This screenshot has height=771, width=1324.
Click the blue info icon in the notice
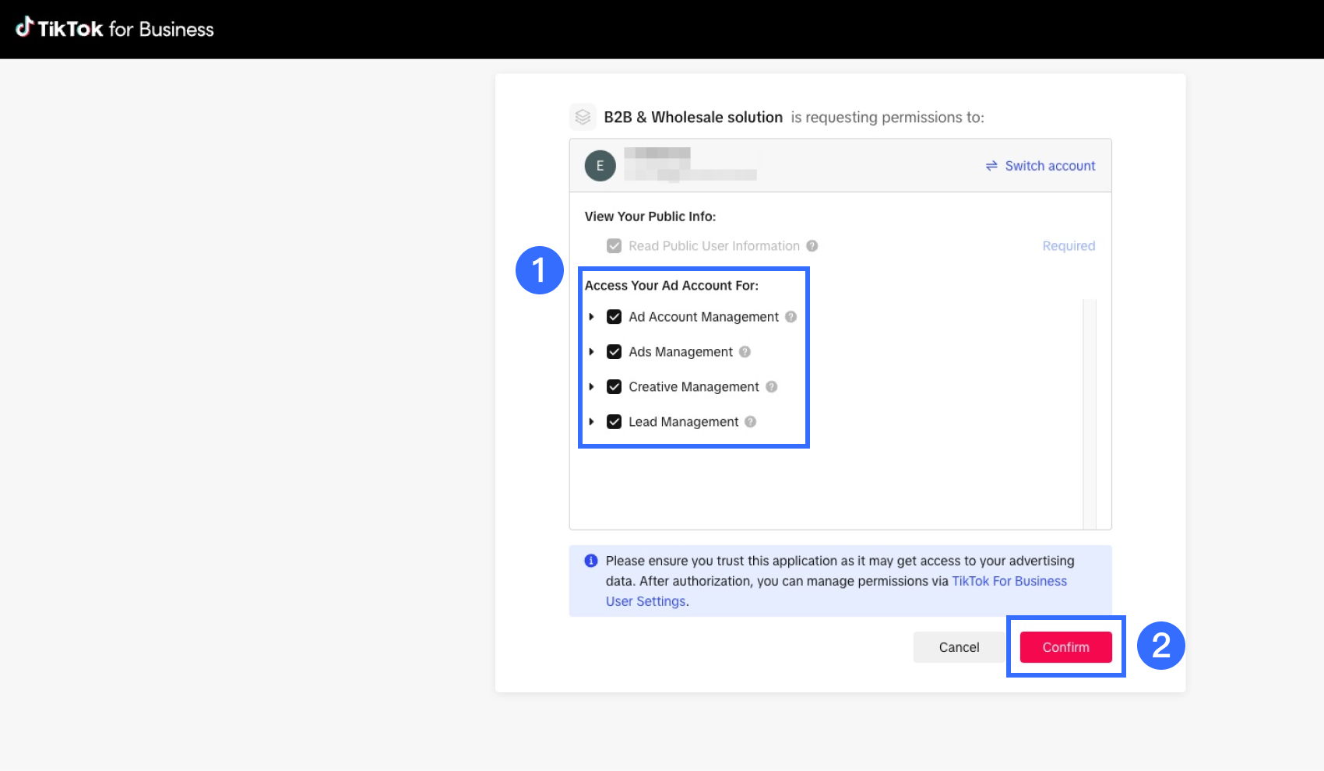point(591,561)
